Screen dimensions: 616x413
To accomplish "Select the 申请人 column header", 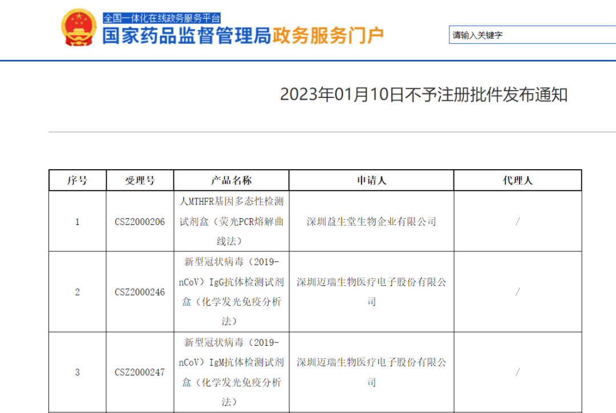I will [371, 181].
